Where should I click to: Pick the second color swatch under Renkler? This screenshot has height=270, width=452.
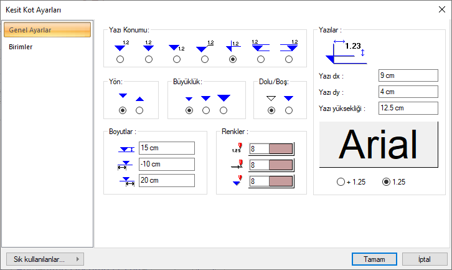click(280, 165)
